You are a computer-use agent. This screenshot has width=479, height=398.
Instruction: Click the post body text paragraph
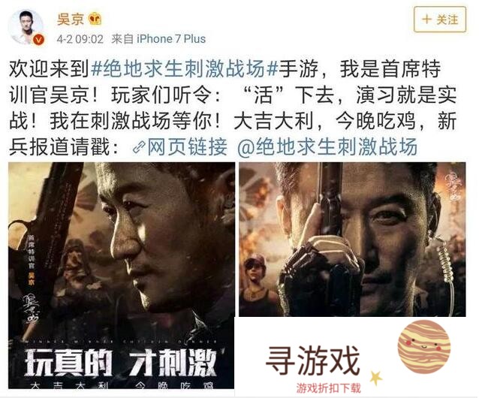(x=233, y=108)
